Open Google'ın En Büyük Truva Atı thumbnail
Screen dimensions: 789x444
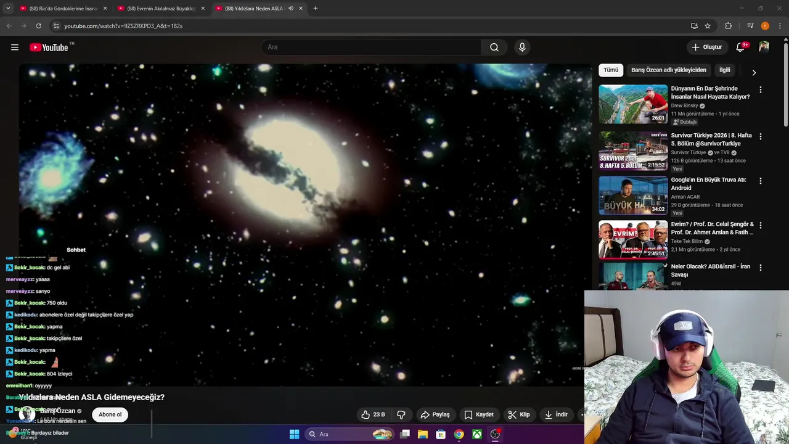tap(633, 195)
